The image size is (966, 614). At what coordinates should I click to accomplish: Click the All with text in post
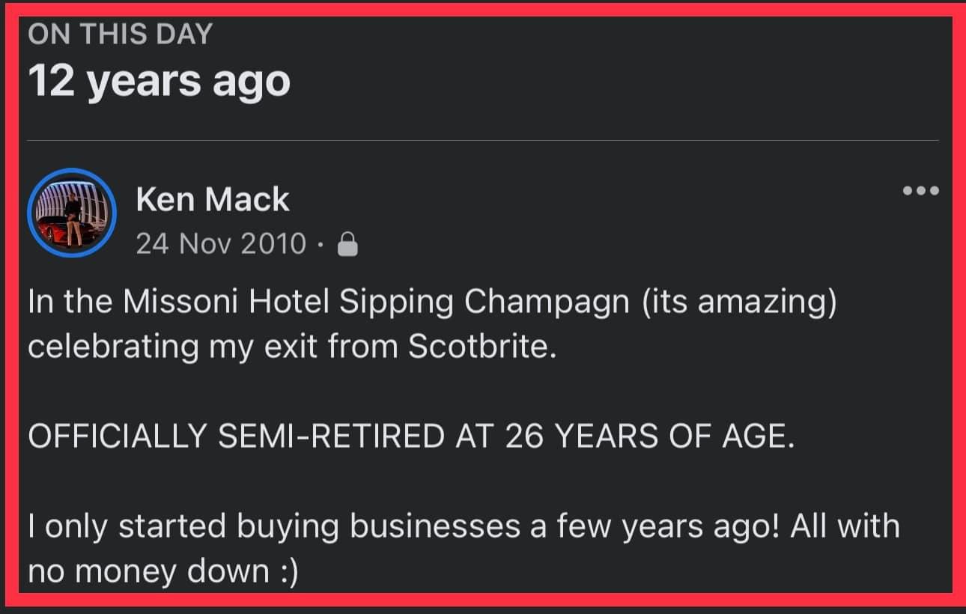[x=841, y=526]
